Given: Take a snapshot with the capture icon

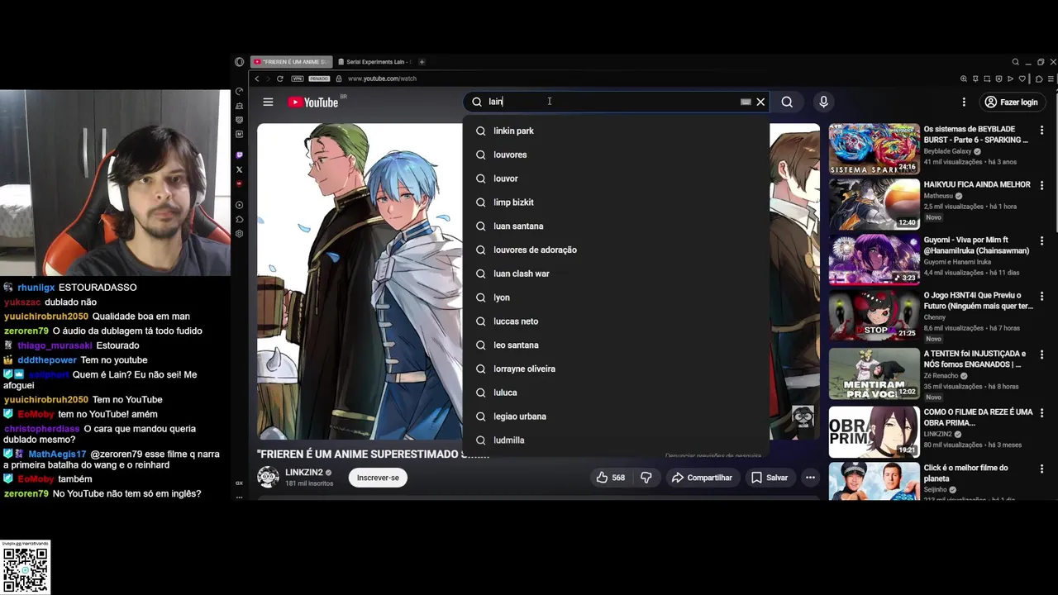Looking at the screenshot, I should 987,79.
